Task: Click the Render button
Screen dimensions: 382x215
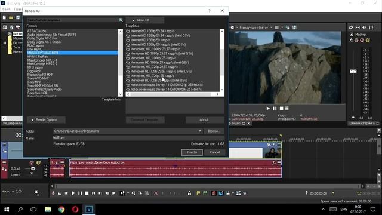Action: point(192,152)
